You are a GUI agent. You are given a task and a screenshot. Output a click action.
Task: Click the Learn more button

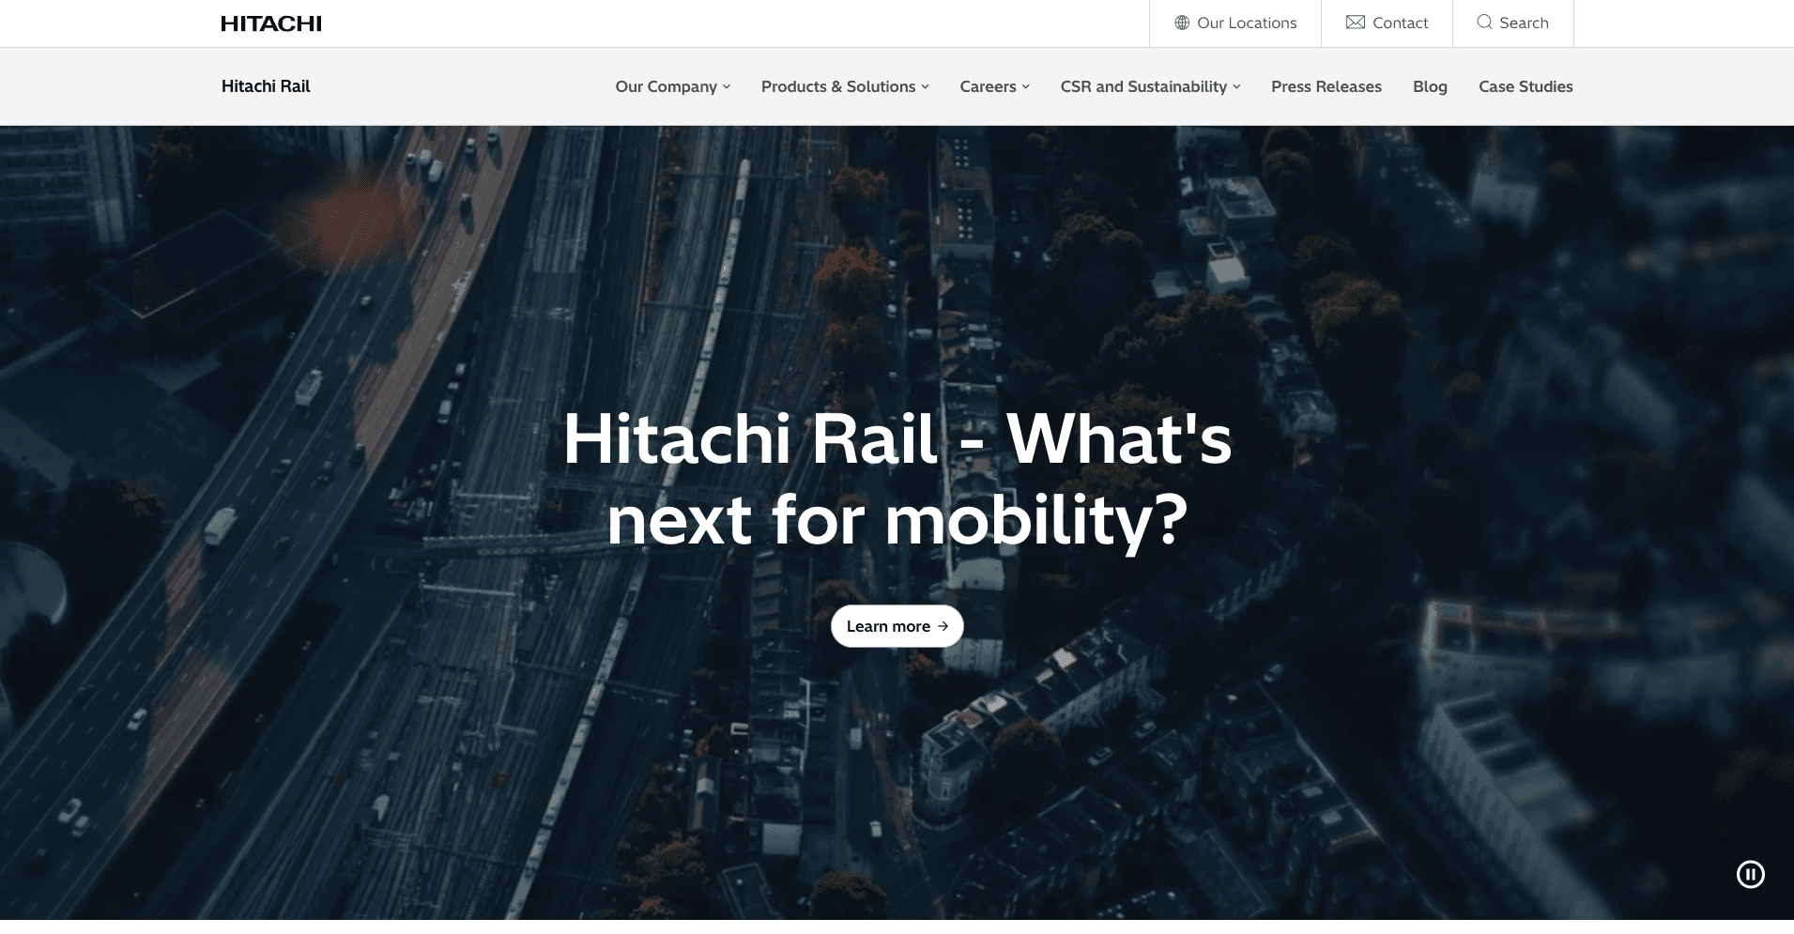tap(897, 626)
